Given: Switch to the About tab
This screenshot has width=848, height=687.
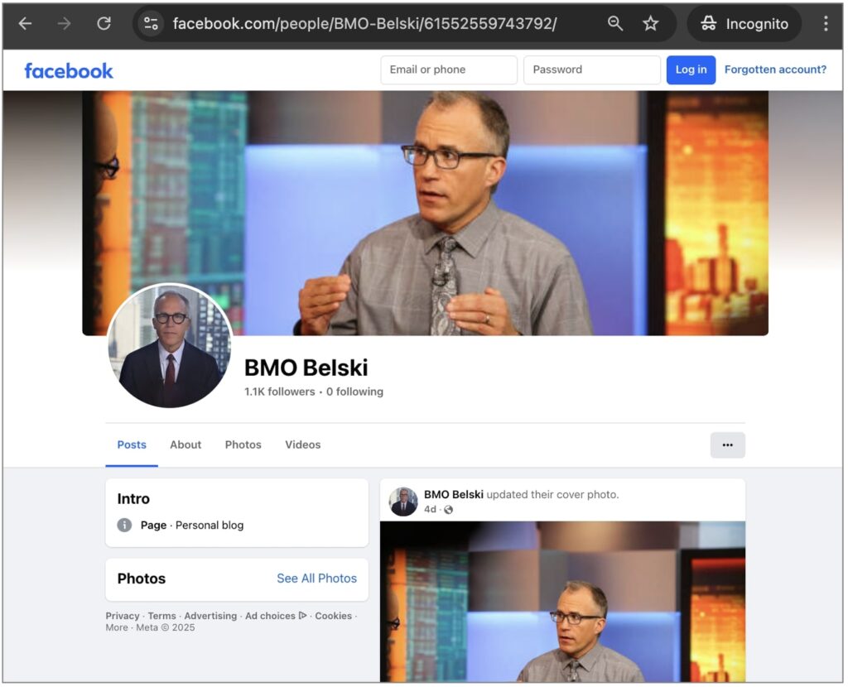Looking at the screenshot, I should click(185, 444).
